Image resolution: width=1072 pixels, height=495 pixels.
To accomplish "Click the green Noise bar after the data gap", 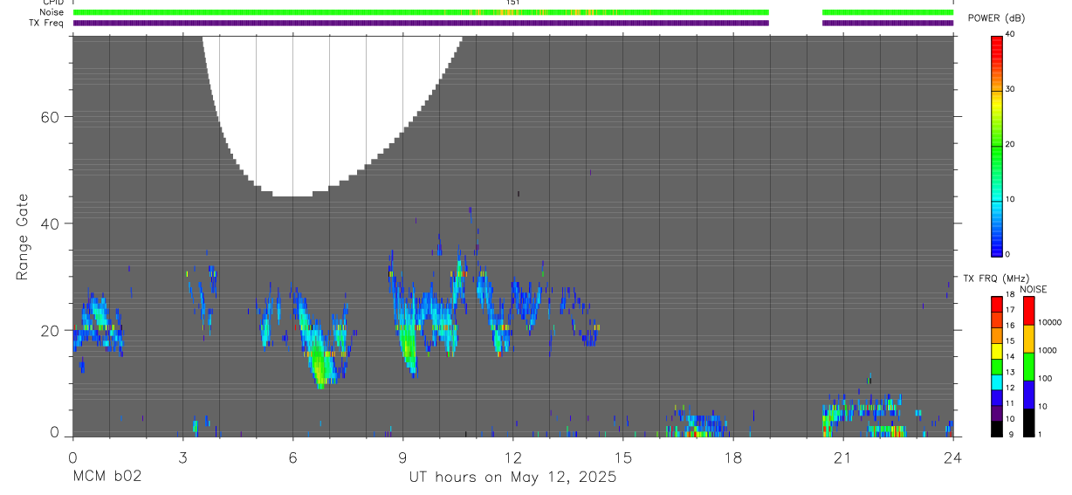I will 888,12.
